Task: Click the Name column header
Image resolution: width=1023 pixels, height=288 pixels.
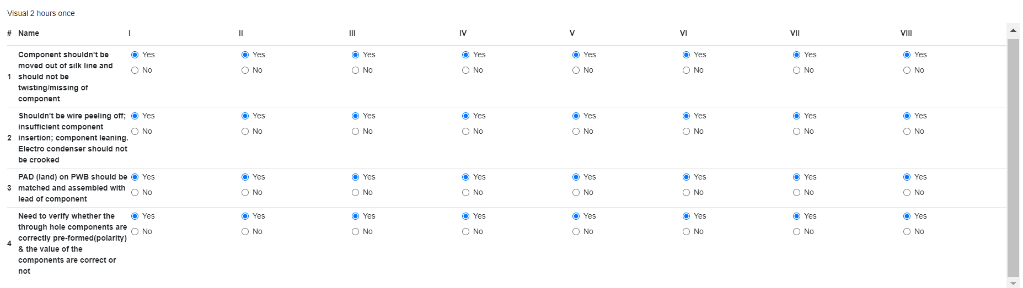Action: (x=29, y=34)
